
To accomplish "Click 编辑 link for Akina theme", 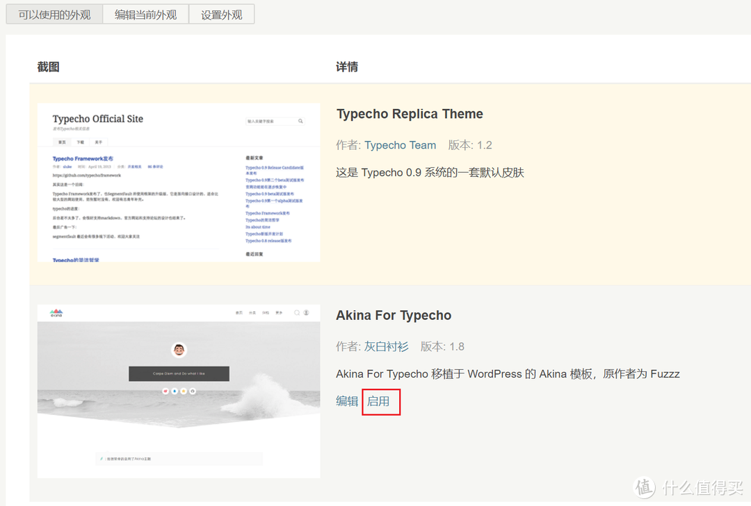I will tap(347, 401).
